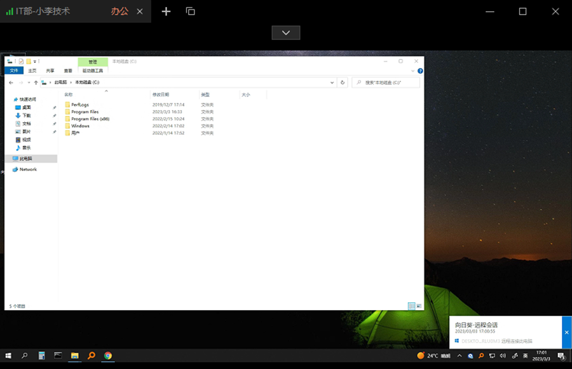Viewport: 572px width, 369px height.
Task: Open 音乐 in the navigation pane
Action: point(27,148)
